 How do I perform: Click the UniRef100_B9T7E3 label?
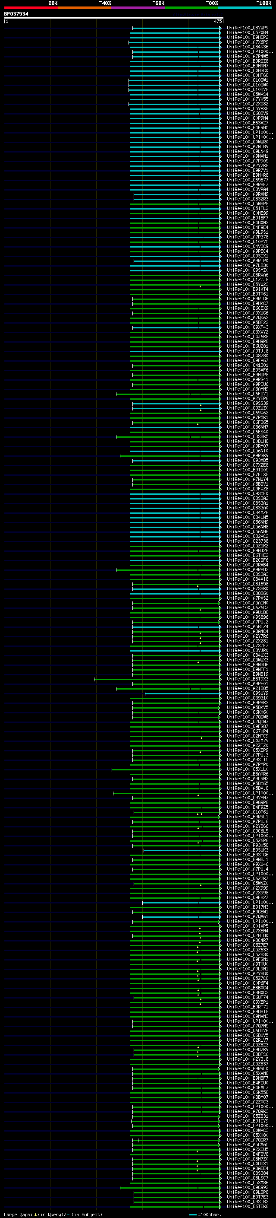click(247, 1197)
